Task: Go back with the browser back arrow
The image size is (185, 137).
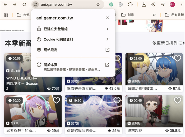Action: 5,4
